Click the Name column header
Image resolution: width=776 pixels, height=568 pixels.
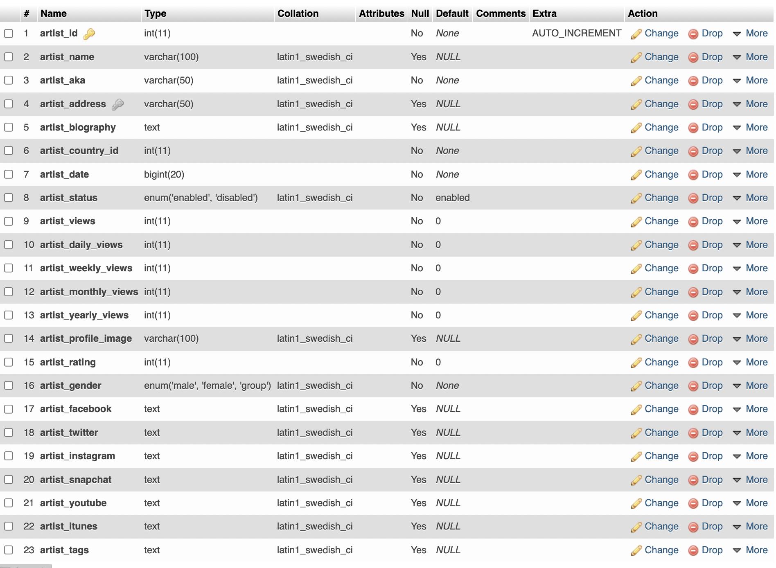coord(54,14)
